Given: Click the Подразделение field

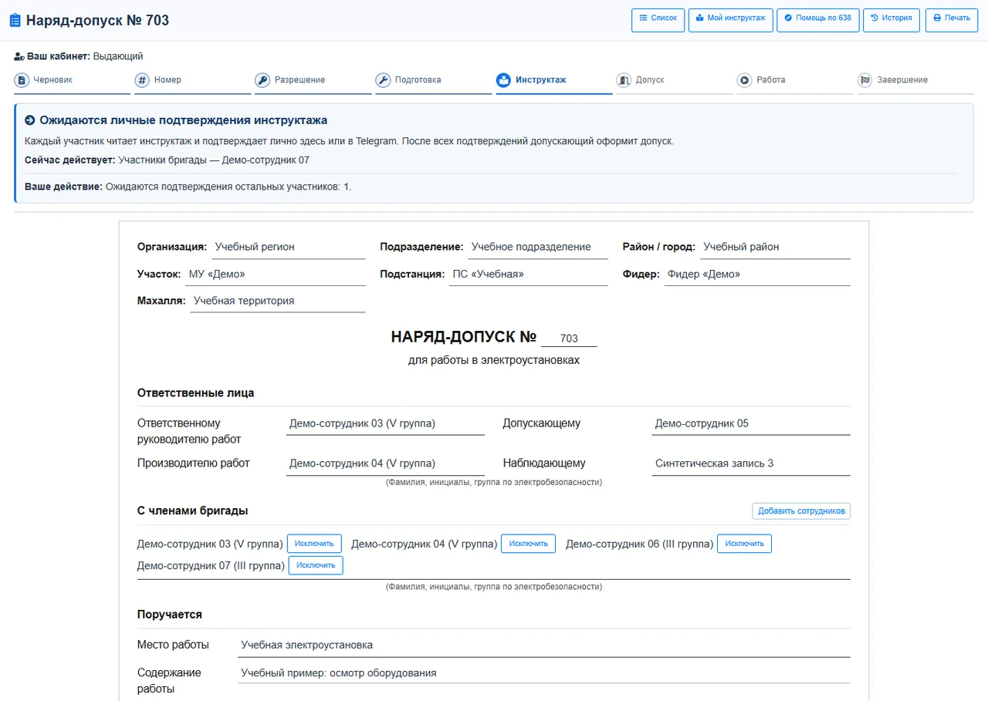Looking at the screenshot, I should (x=538, y=248).
